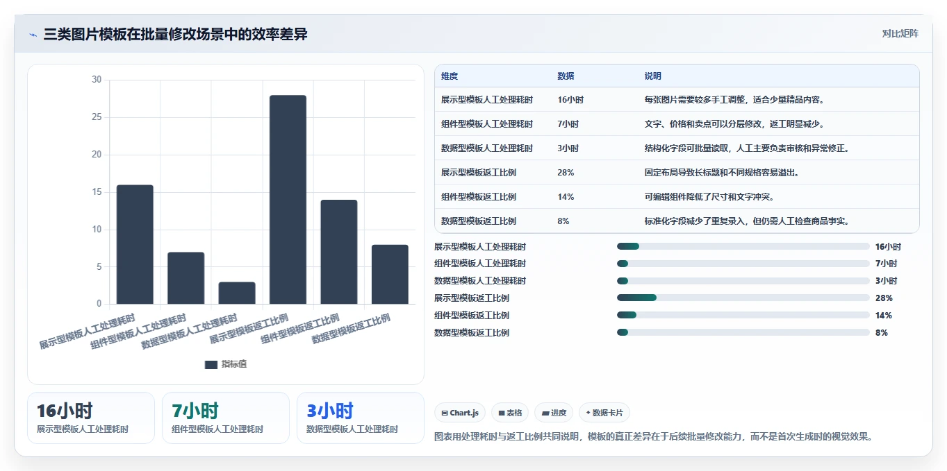Click the 展示型模板人工处理耗时 16小时 progress bar
The width and height of the screenshot is (947, 471).
[743, 246]
